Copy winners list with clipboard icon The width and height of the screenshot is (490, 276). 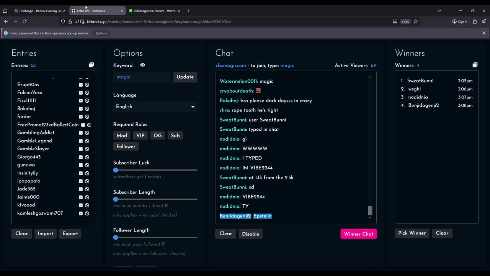click(x=475, y=65)
